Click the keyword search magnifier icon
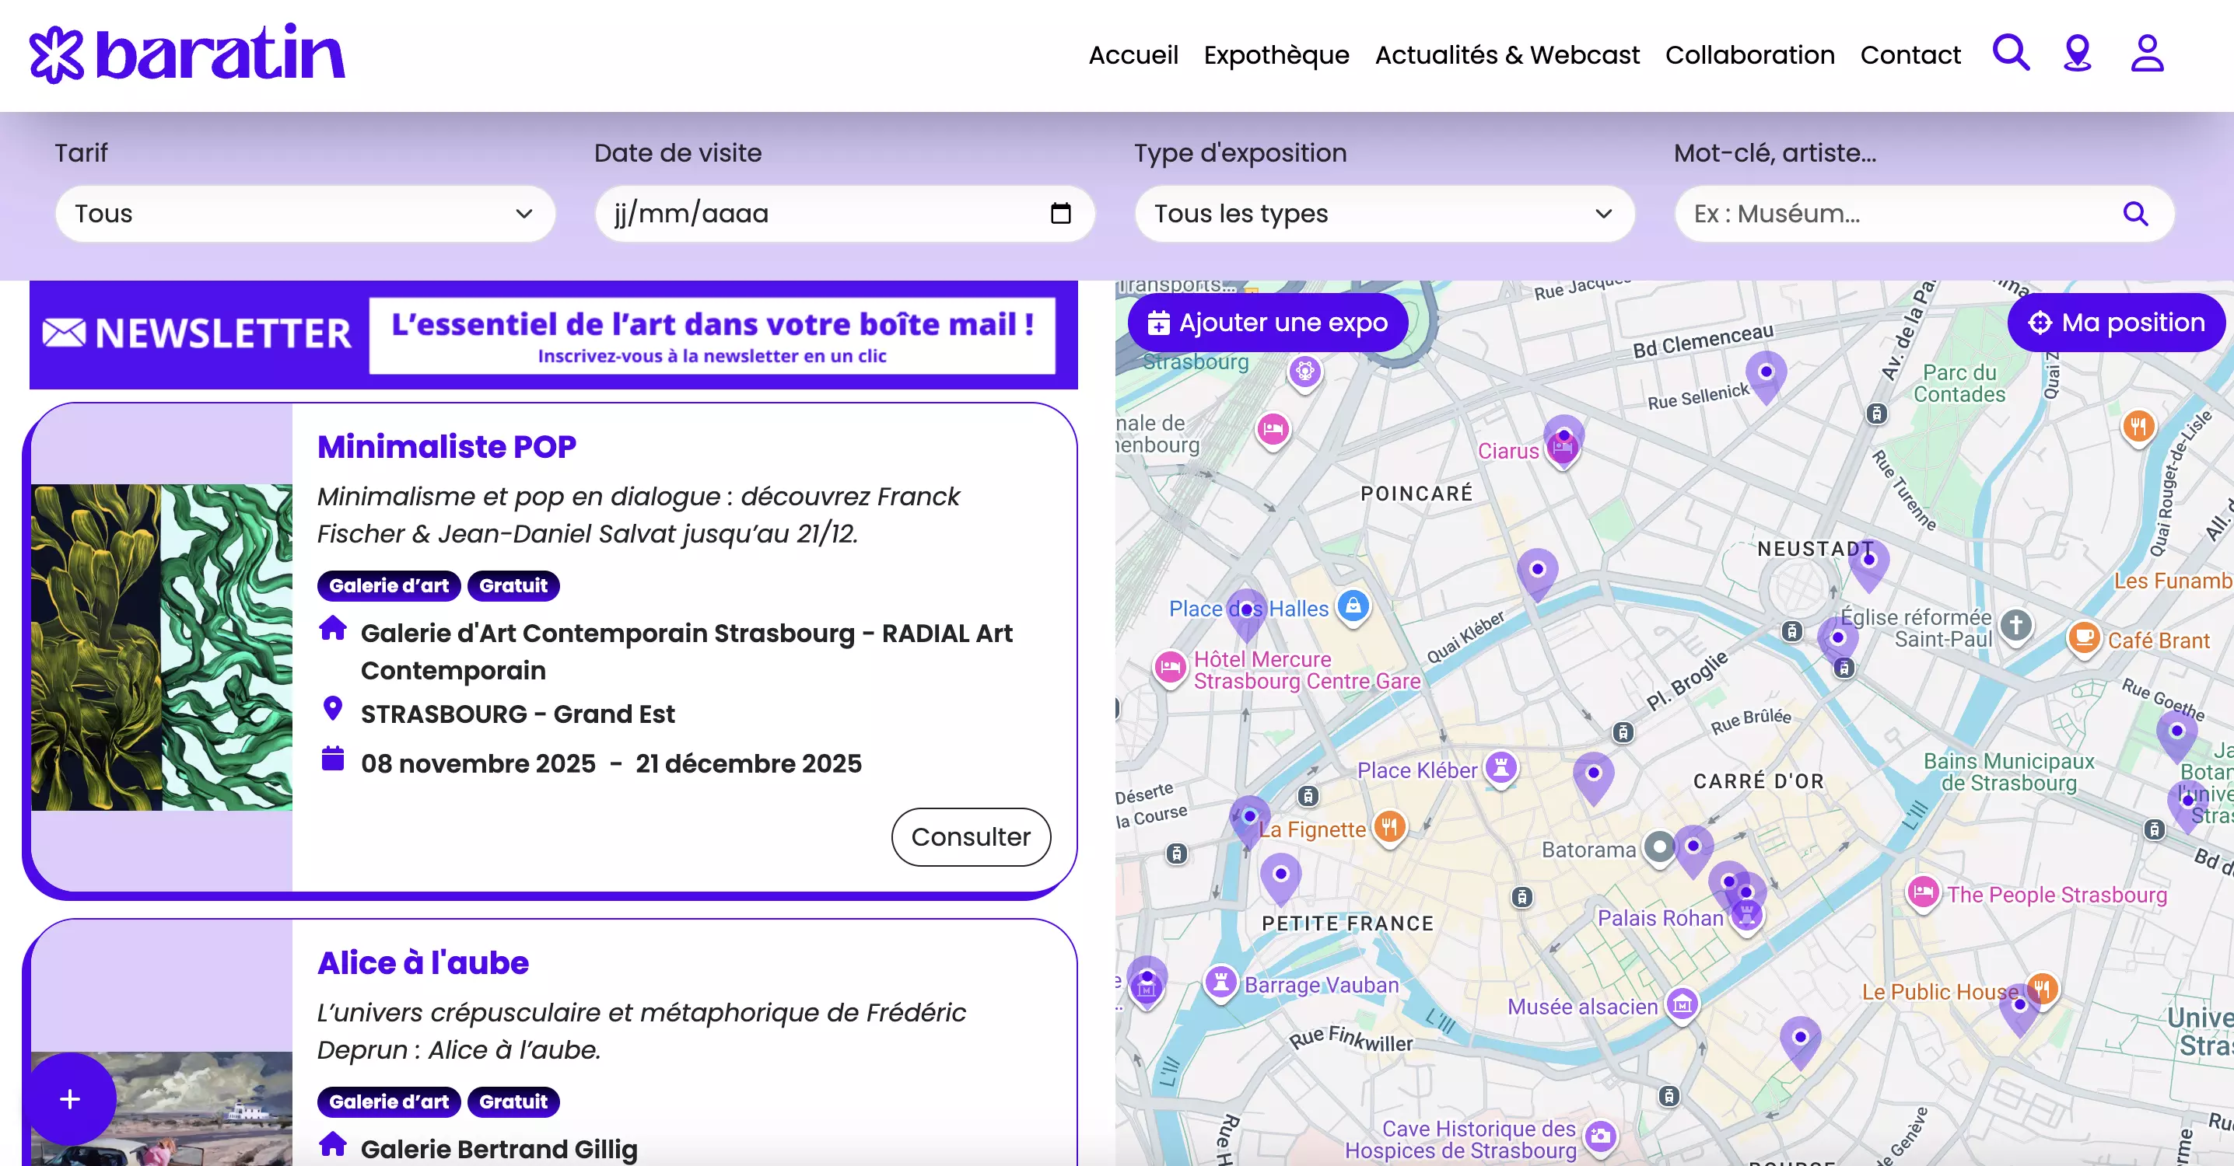2234x1166 pixels. (2134, 213)
